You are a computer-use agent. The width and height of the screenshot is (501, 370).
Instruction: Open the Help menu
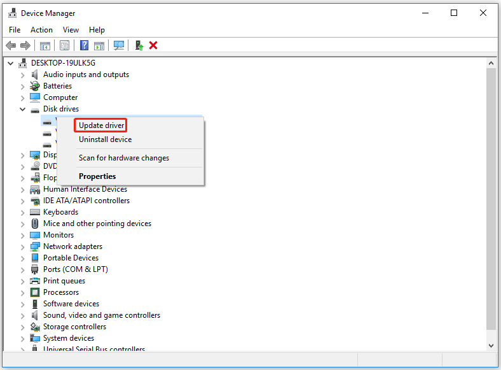point(97,30)
